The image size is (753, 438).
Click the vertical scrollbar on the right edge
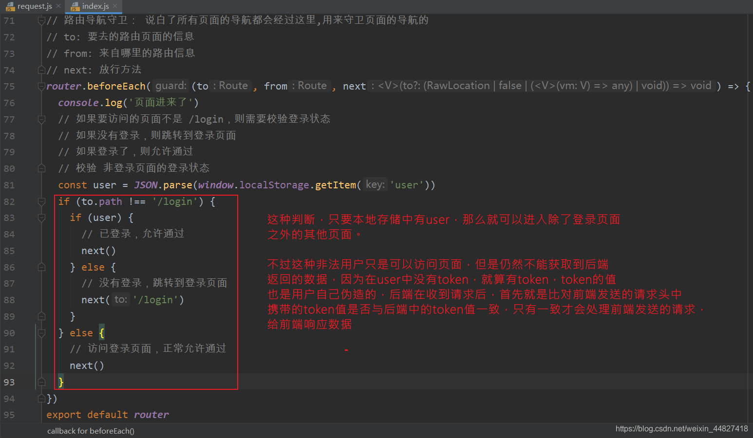[751, 218]
